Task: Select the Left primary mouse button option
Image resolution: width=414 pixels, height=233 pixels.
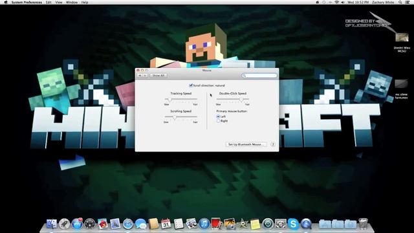Action: 218,116
